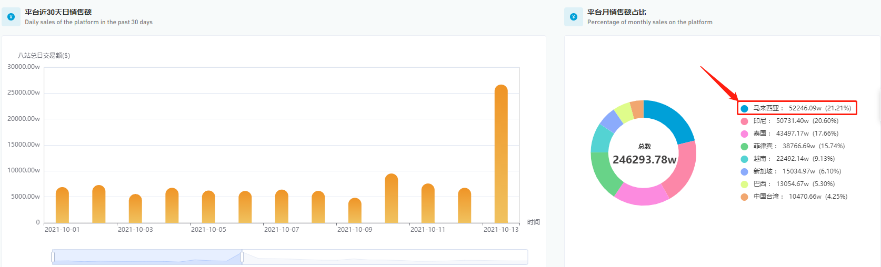Click the bar between 2021-10-09 and 2021-10-11
The width and height of the screenshot is (881, 267).
[391, 198]
